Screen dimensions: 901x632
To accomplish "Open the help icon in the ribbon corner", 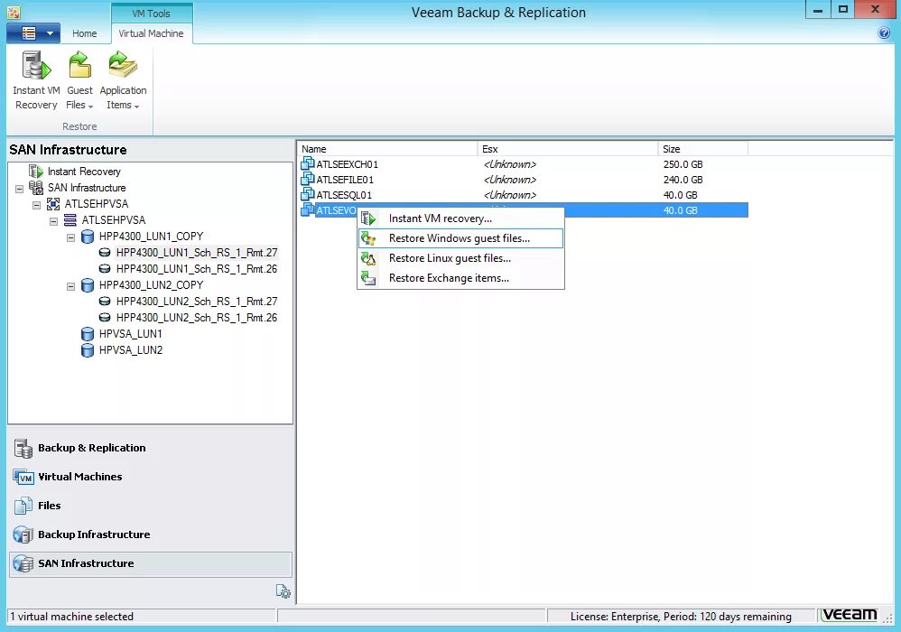I will click(x=885, y=33).
